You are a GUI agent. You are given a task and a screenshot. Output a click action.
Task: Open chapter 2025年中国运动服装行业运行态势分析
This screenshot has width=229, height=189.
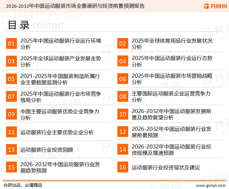172,61
